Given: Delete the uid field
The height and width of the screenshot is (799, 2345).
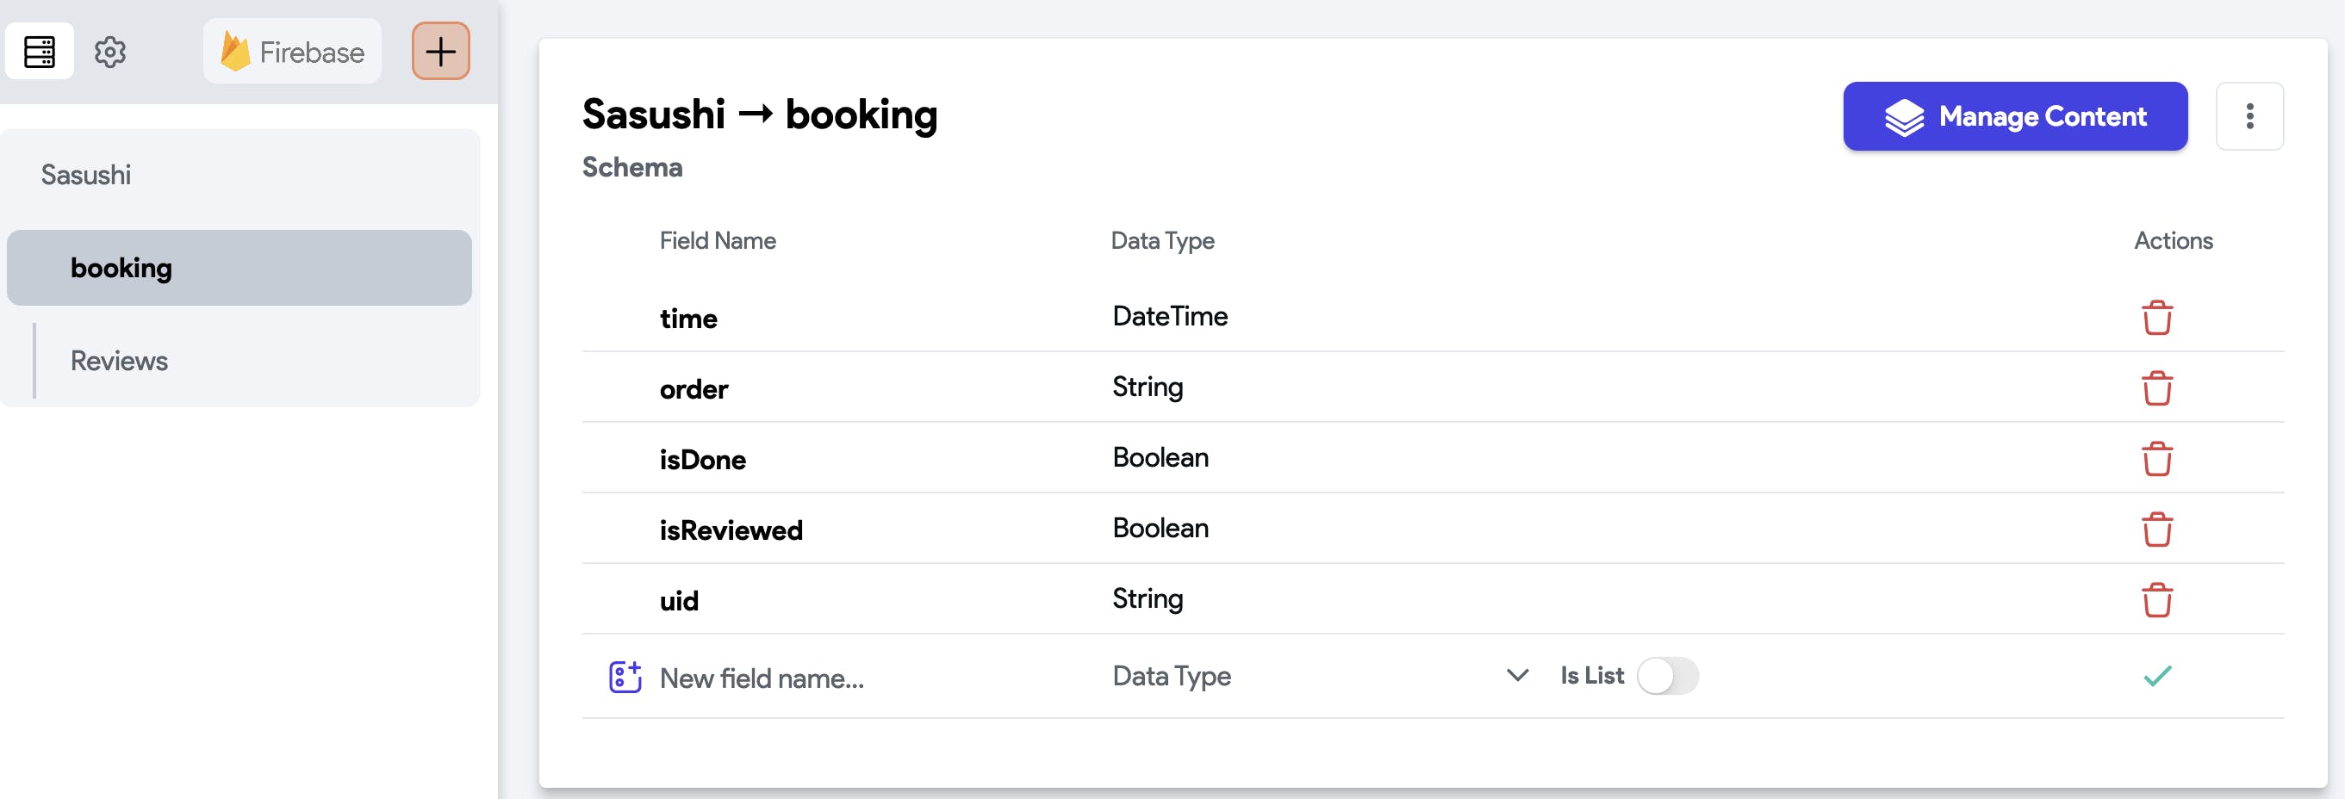Looking at the screenshot, I should pyautogui.click(x=2156, y=600).
